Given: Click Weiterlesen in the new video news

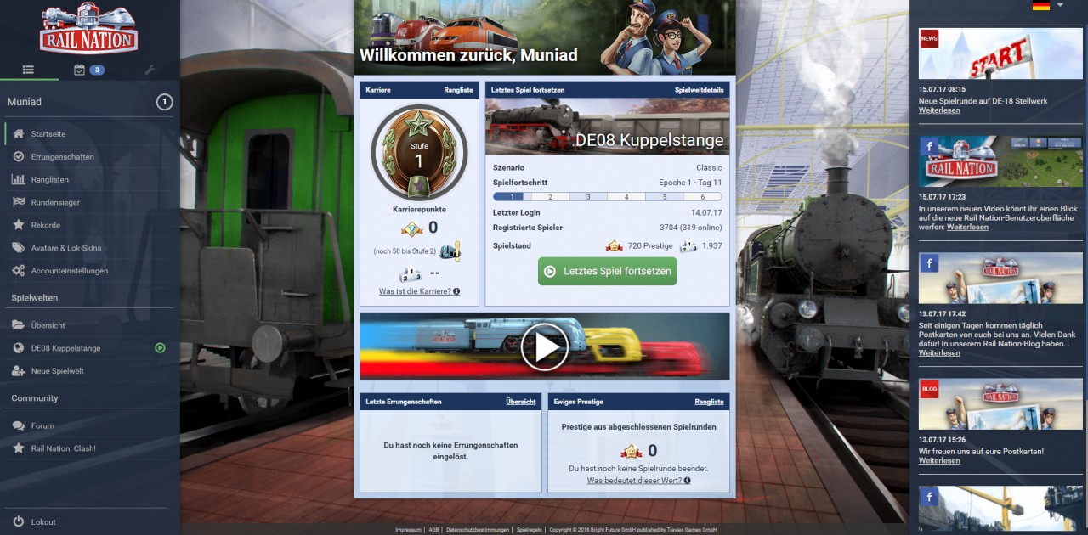Looking at the screenshot, I should 967,228.
